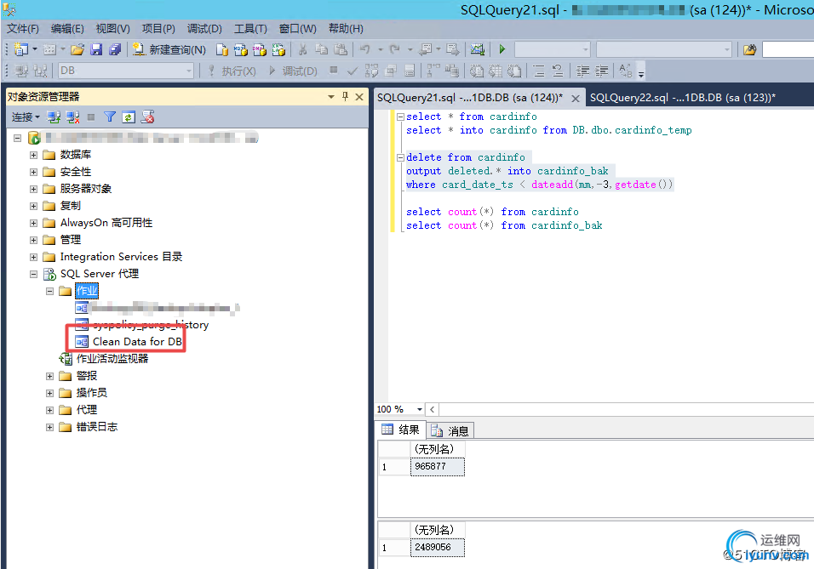Click the New Project toolbar icon
Image resolution: width=814 pixels, height=569 pixels.
click(21, 49)
